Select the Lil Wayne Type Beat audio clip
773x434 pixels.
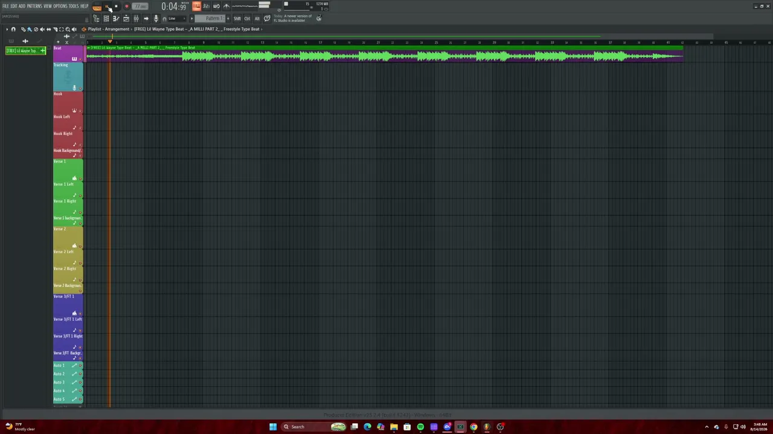click(x=385, y=54)
